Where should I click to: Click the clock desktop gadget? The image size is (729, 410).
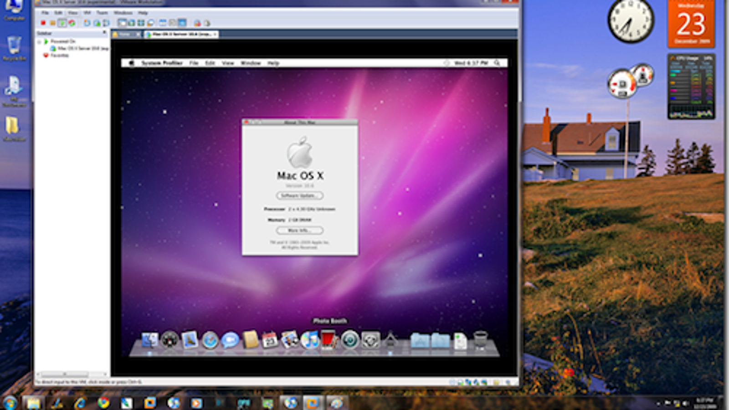tap(631, 20)
